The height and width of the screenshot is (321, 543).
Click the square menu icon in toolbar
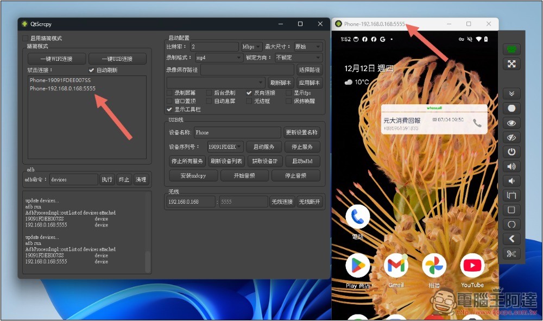[512, 210]
